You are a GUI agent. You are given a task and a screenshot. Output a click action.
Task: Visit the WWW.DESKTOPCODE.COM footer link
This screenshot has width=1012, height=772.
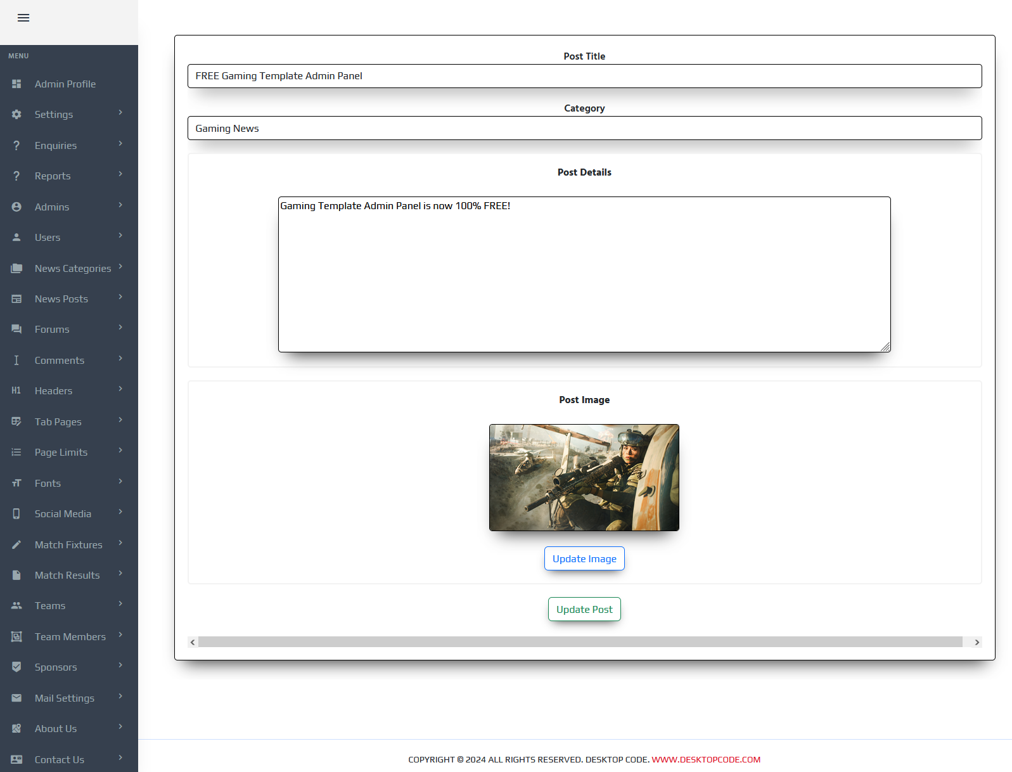pos(706,759)
